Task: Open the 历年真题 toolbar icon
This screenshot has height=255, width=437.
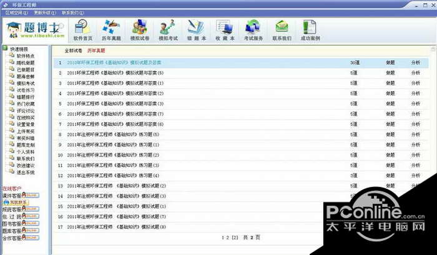Action: click(111, 30)
